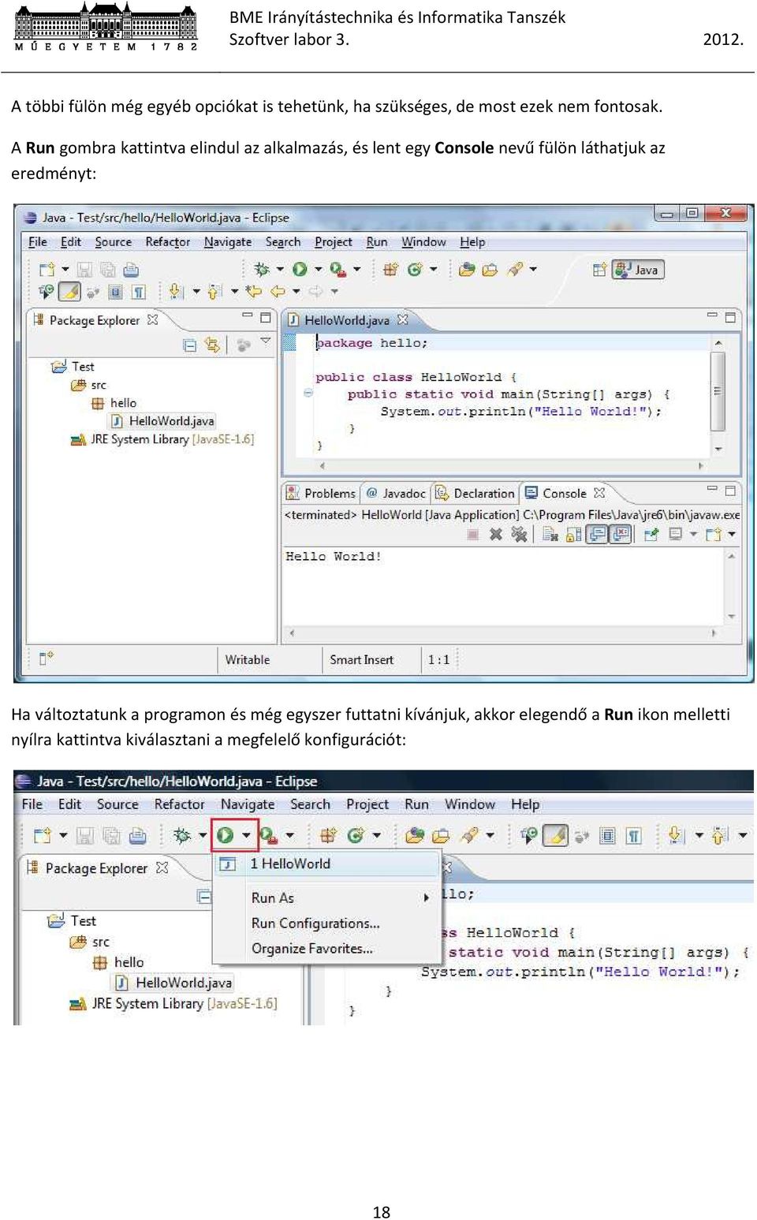757x1220 pixels.
Task: Toggle Show Whitespace Characters in the Console-showing window
Action: coord(139,292)
